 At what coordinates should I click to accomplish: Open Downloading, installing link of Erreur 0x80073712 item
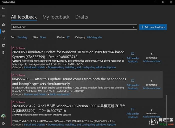[x=82, y=67]
